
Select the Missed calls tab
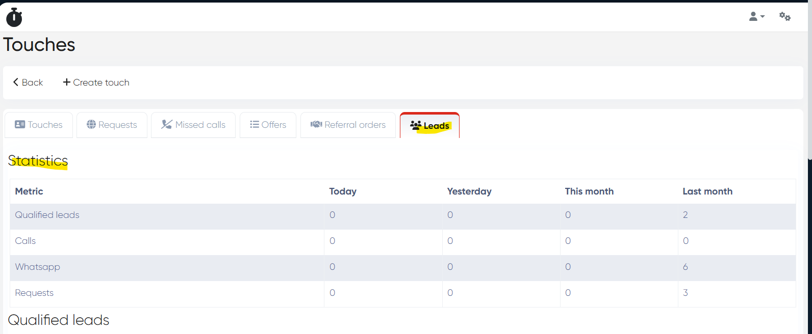pos(193,125)
